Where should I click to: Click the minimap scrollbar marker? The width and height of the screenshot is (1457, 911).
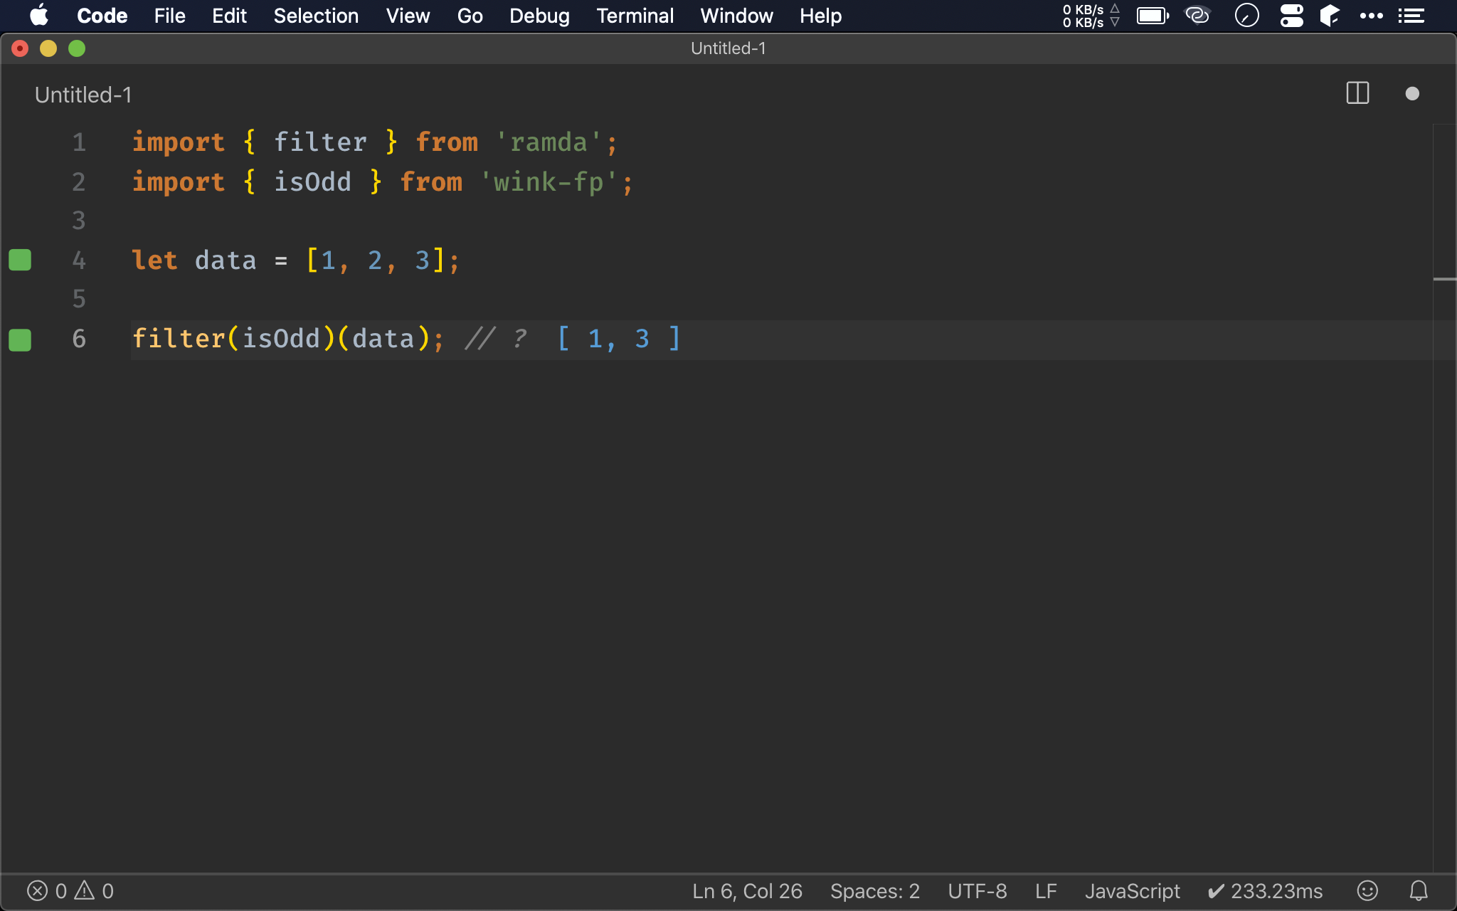[1444, 280]
